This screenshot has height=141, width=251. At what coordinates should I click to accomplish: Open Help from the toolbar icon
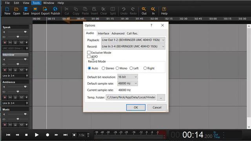pyautogui.click(x=164, y=11)
